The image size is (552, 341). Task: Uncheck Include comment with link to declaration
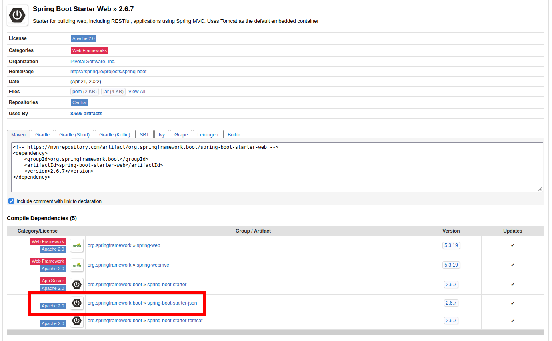click(11, 201)
